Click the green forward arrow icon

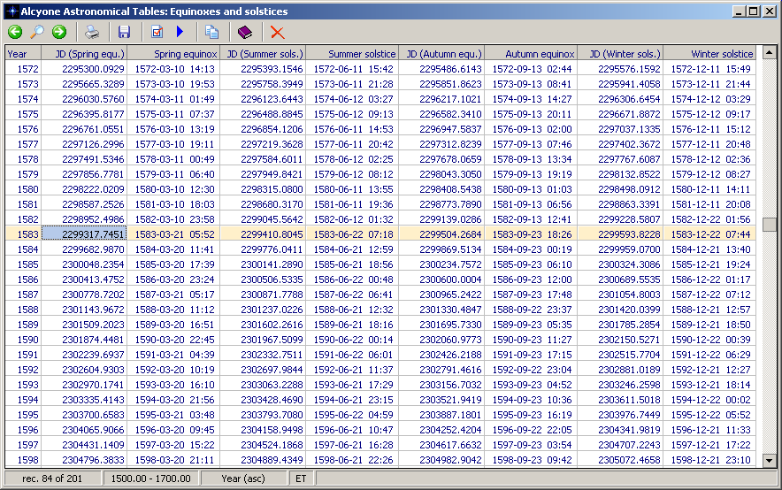[59, 32]
